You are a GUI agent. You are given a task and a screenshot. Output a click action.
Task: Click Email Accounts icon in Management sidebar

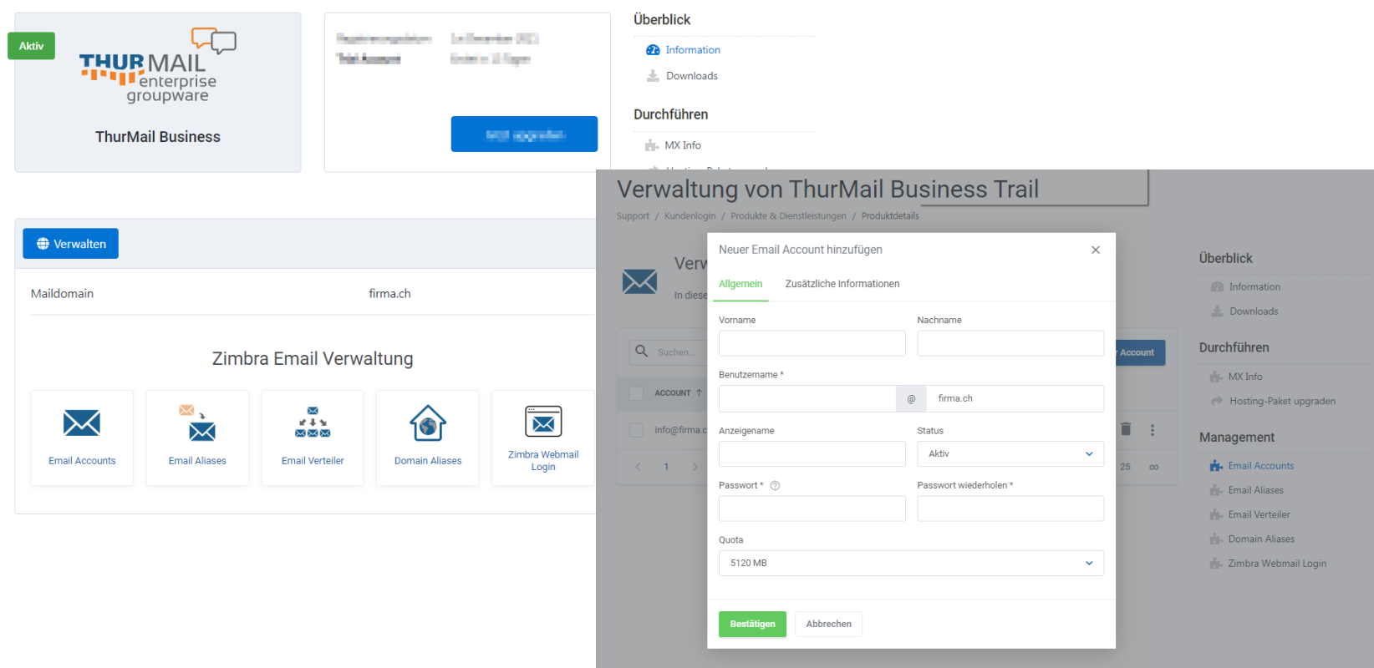point(1217,466)
